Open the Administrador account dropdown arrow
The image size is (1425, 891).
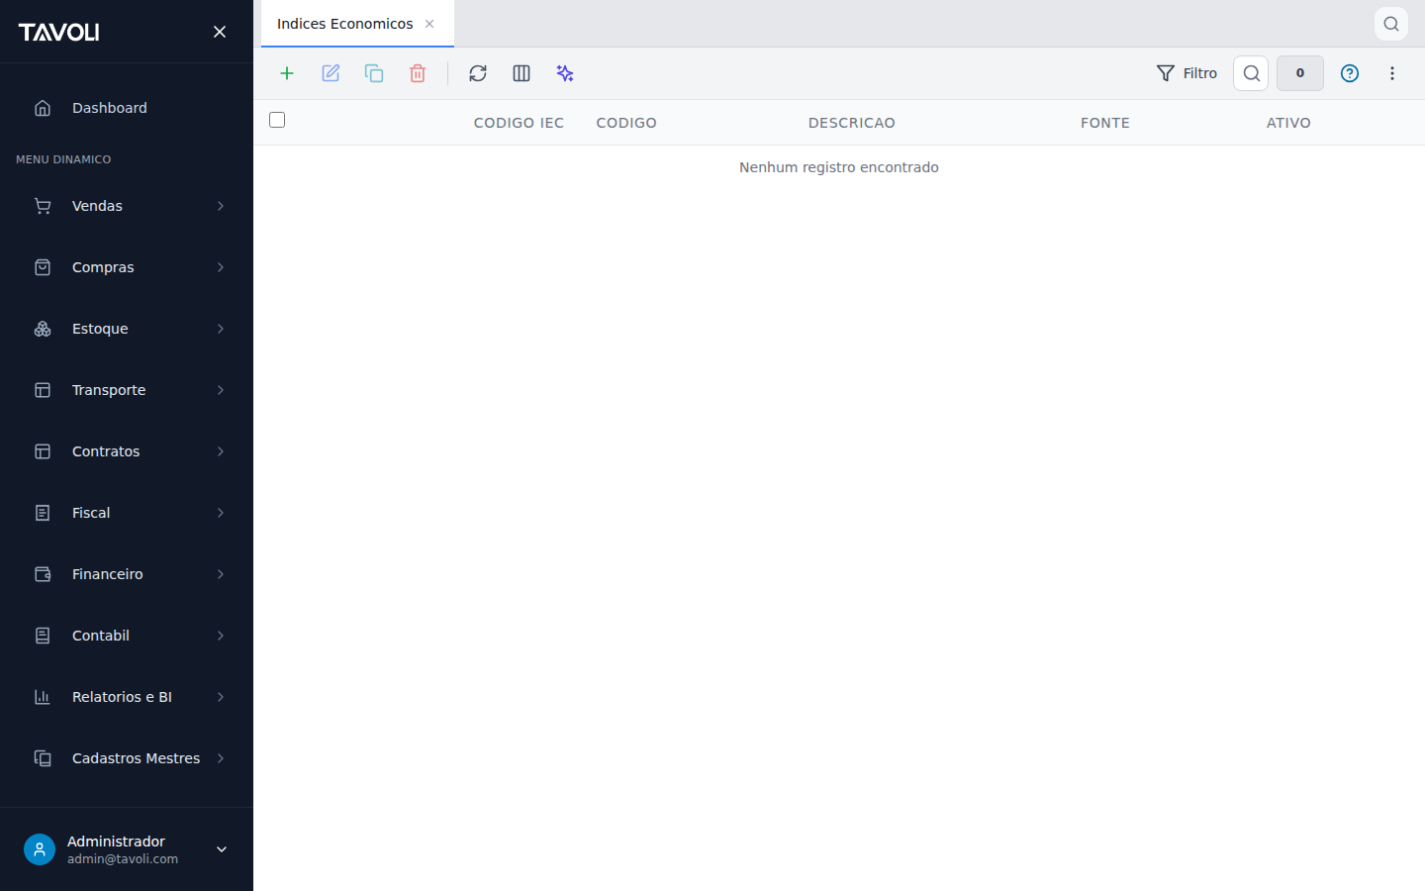[x=222, y=849]
